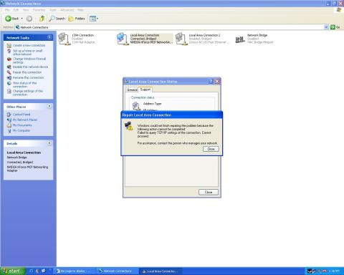Image resolution: width=344 pixels, height=275 pixels.
Task: Click the My Computer icon
Action: [x=9, y=131]
